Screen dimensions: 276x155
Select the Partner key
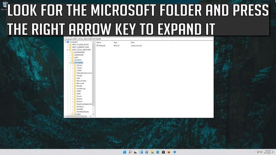coord(79,99)
